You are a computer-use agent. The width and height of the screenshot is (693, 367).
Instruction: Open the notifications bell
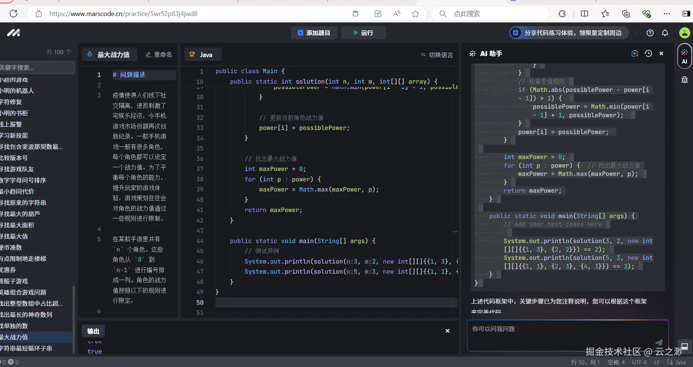(665, 33)
